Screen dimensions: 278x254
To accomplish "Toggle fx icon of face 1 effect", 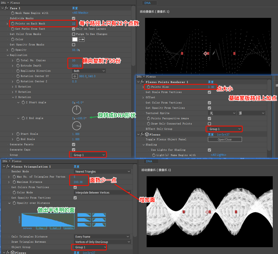I will (x=6, y=8).
